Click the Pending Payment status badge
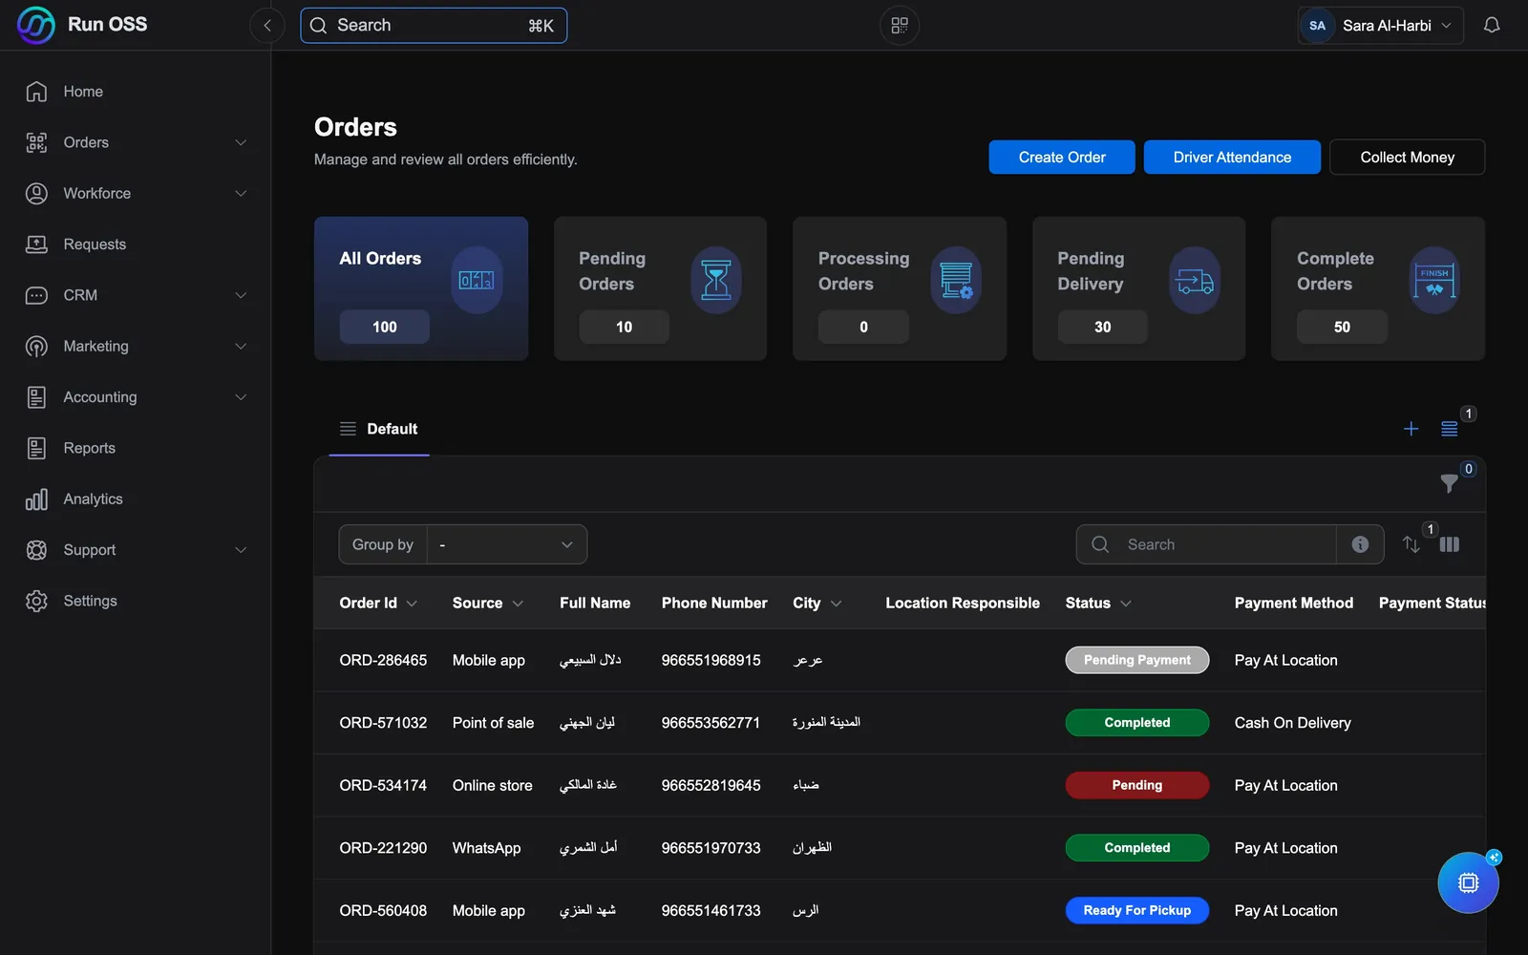1528x955 pixels. (1136, 660)
